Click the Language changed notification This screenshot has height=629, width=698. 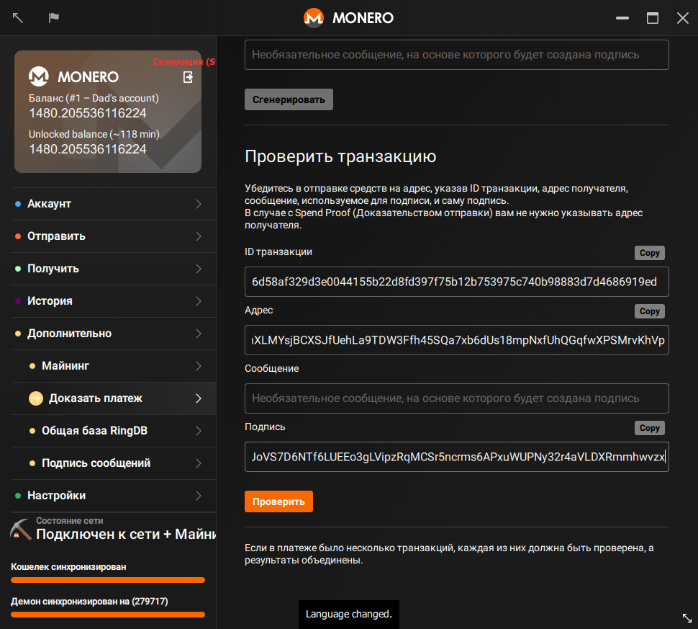click(348, 615)
